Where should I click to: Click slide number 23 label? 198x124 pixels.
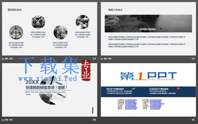[94, 59]
